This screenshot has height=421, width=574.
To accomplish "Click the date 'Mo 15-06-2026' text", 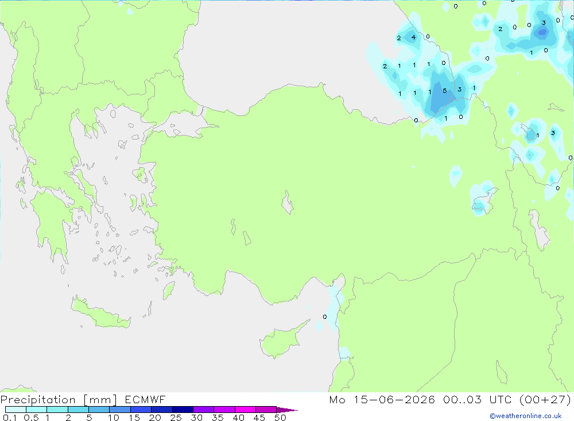I will click(x=382, y=399).
